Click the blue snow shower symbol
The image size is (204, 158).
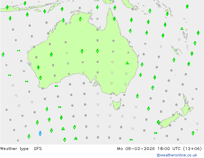pyautogui.click(x=40, y=133)
